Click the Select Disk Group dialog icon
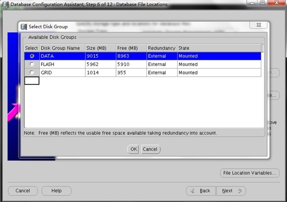 (x=24, y=27)
